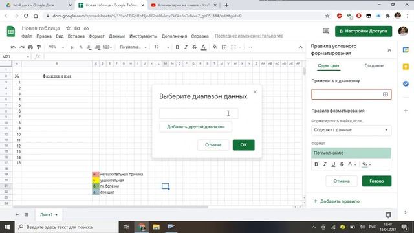Open the name box M21 dropdown
The width and height of the screenshot is (414, 233).
click(28, 56)
